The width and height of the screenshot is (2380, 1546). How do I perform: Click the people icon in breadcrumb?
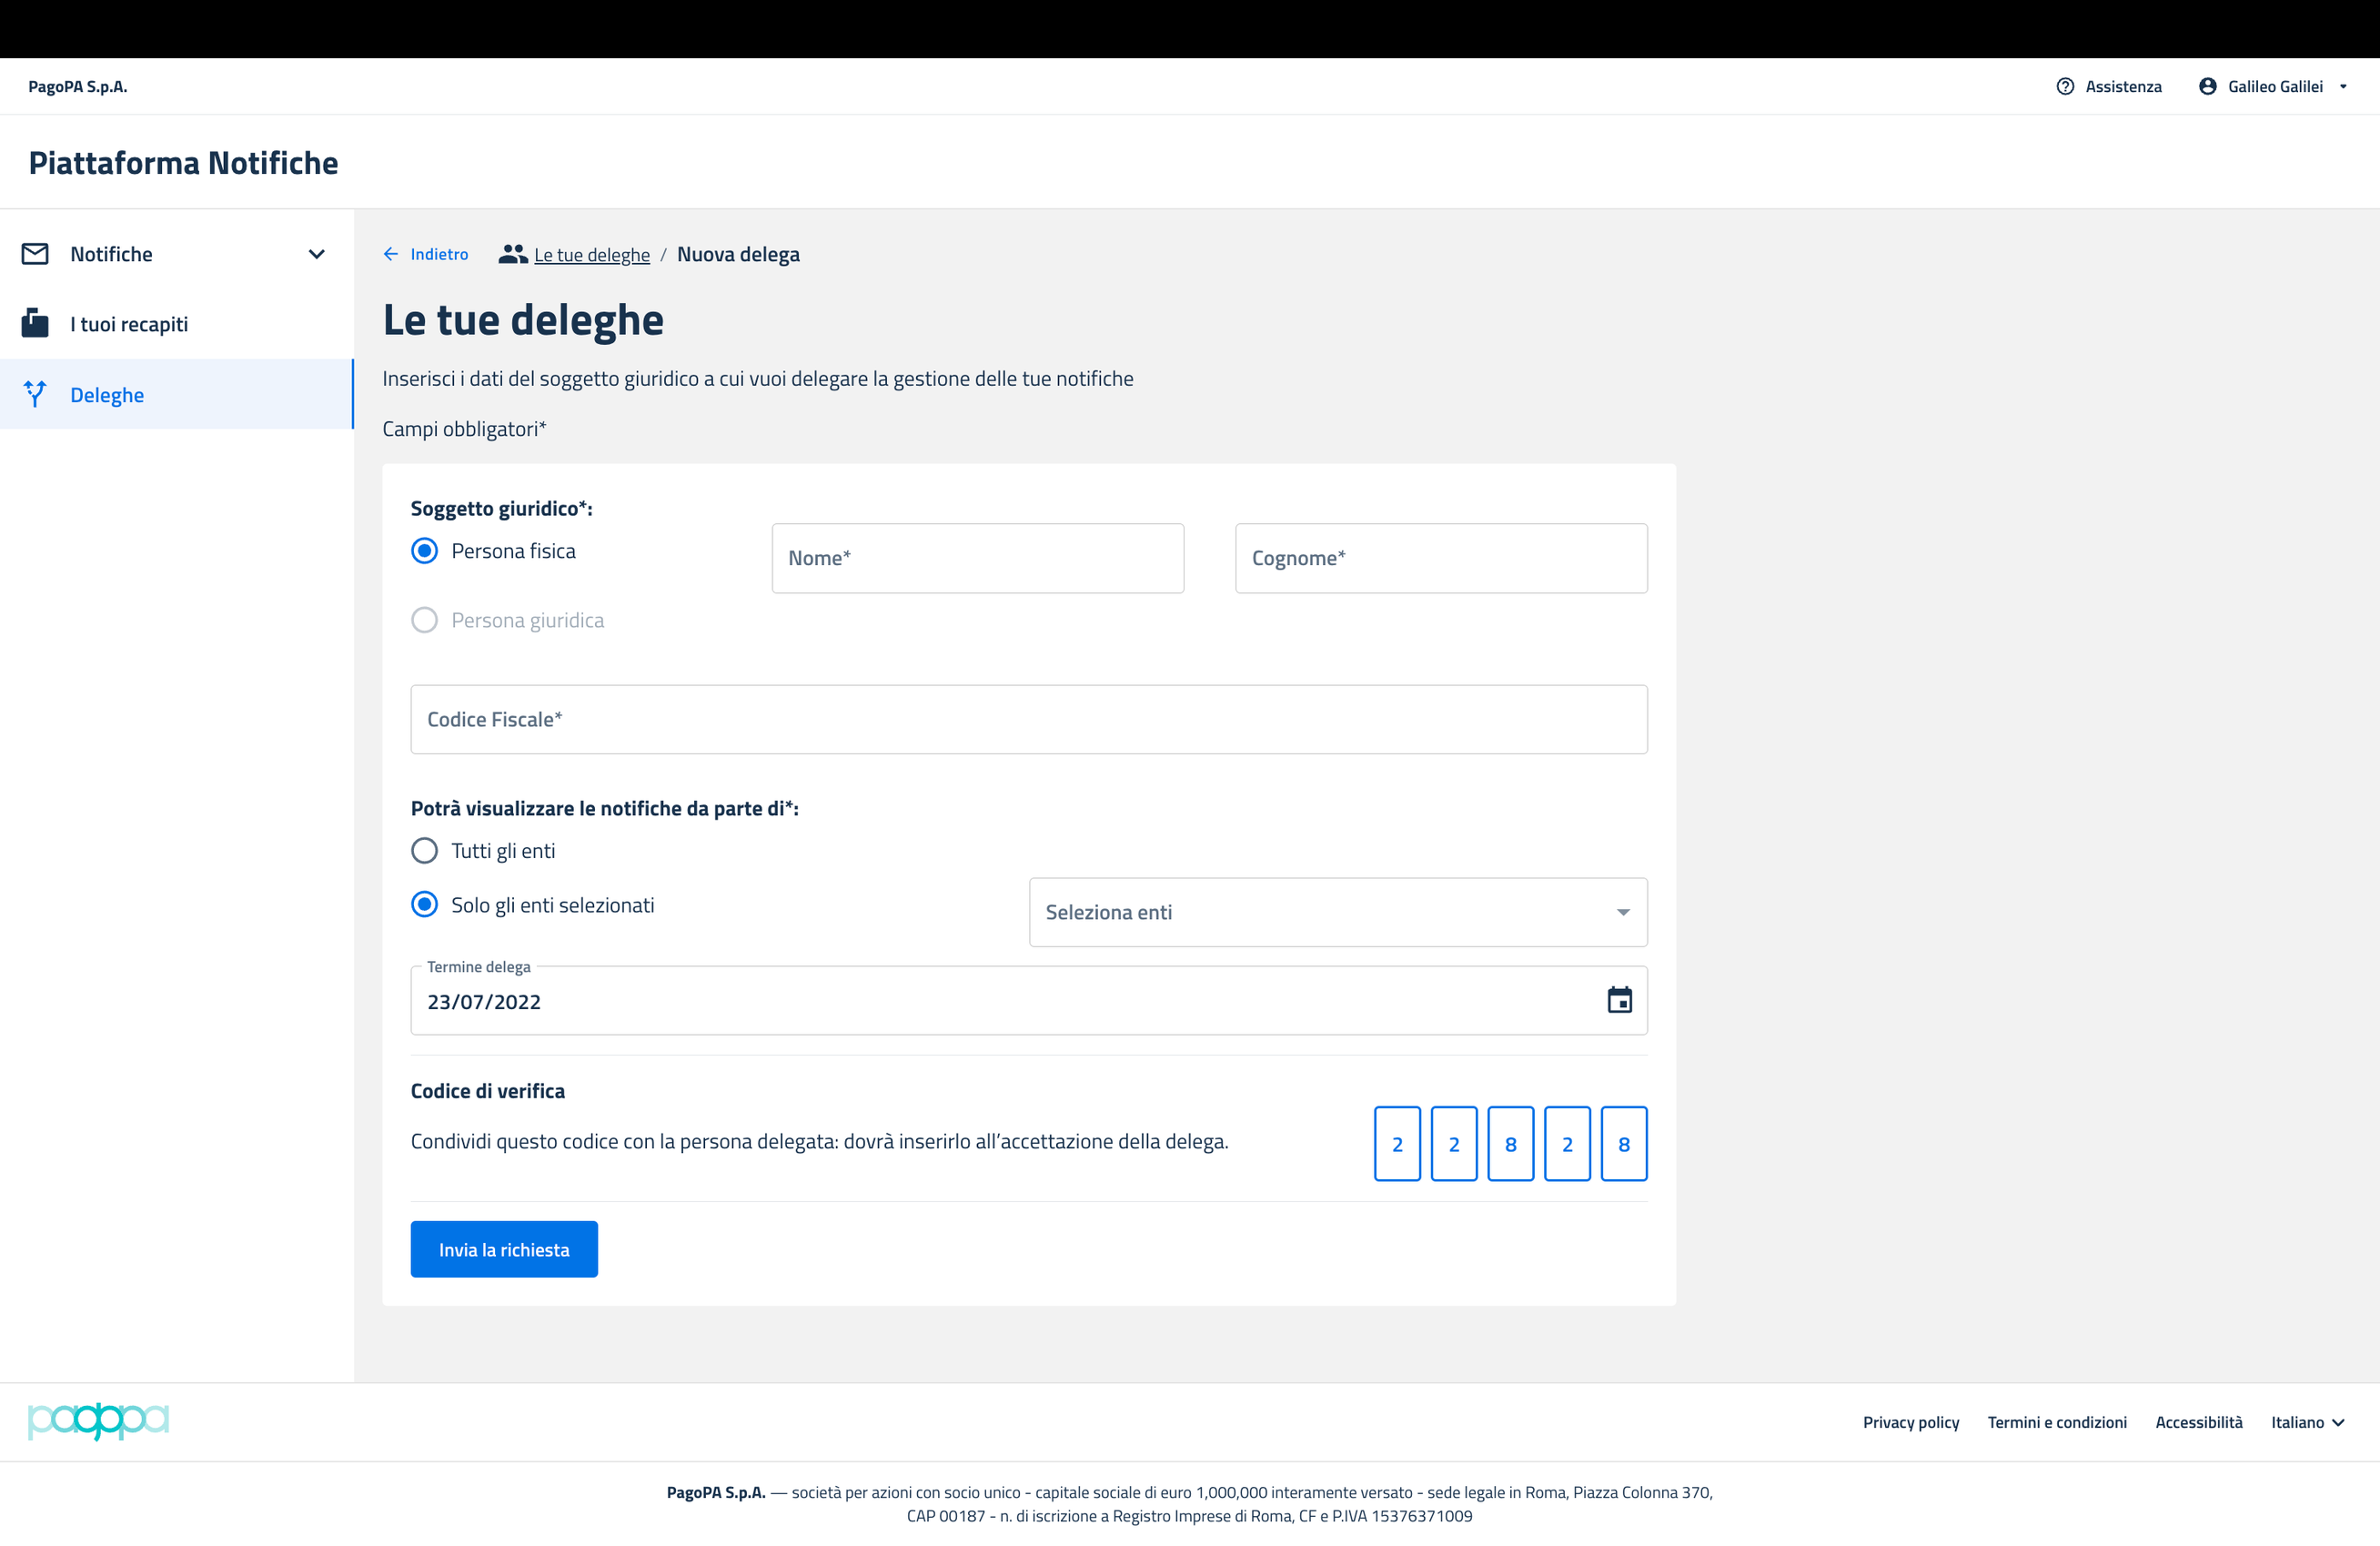tap(513, 254)
